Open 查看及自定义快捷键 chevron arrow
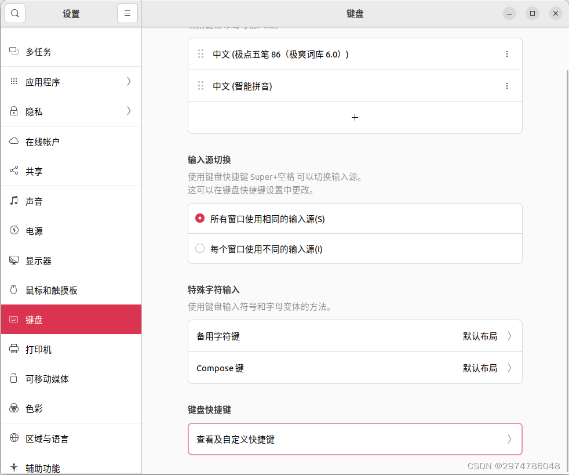The height and width of the screenshot is (475, 569). pos(509,439)
